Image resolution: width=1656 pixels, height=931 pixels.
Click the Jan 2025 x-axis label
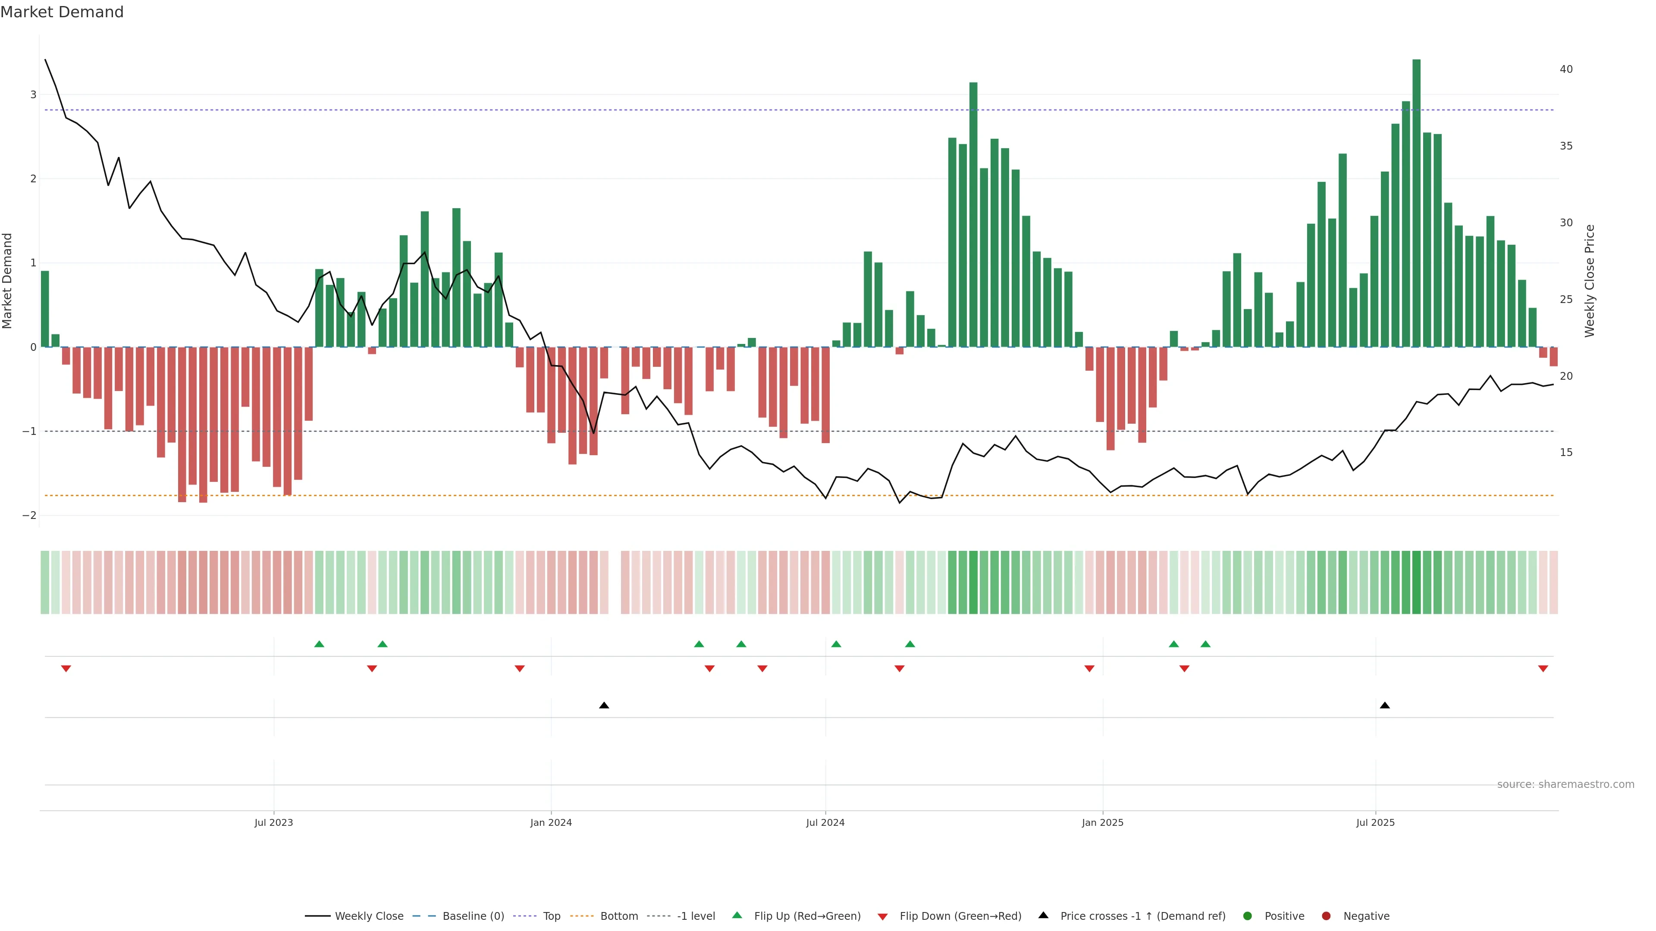[1103, 822]
